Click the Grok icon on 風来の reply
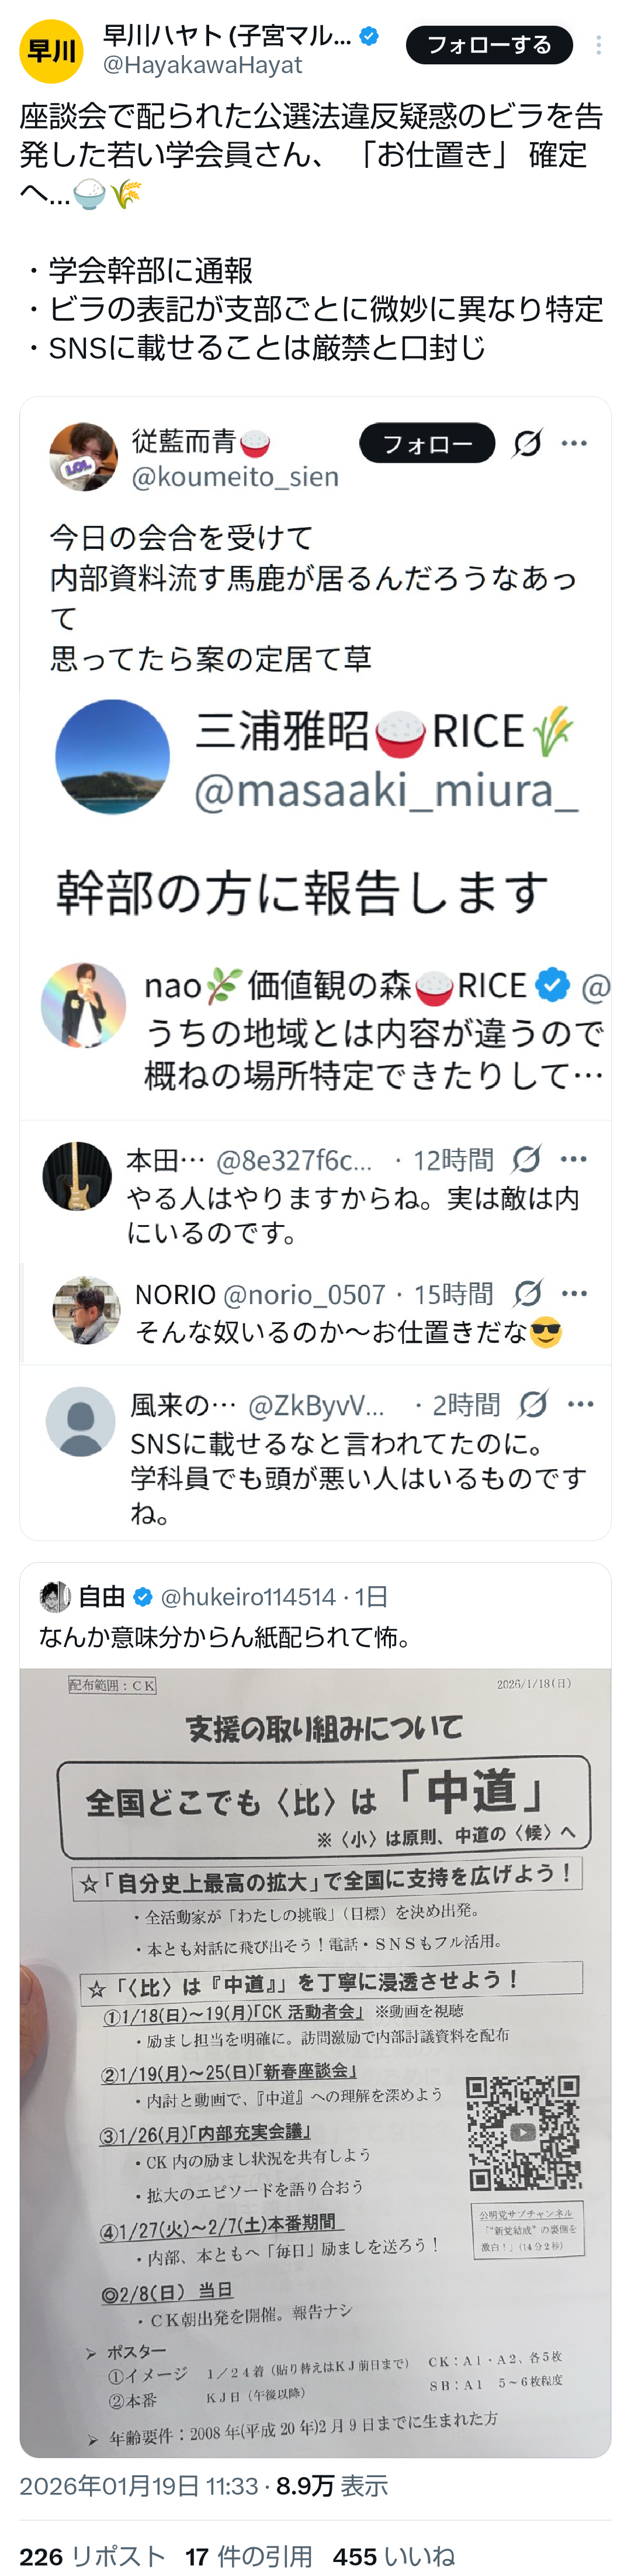The height and width of the screenshot is (2576, 631). [533, 1404]
